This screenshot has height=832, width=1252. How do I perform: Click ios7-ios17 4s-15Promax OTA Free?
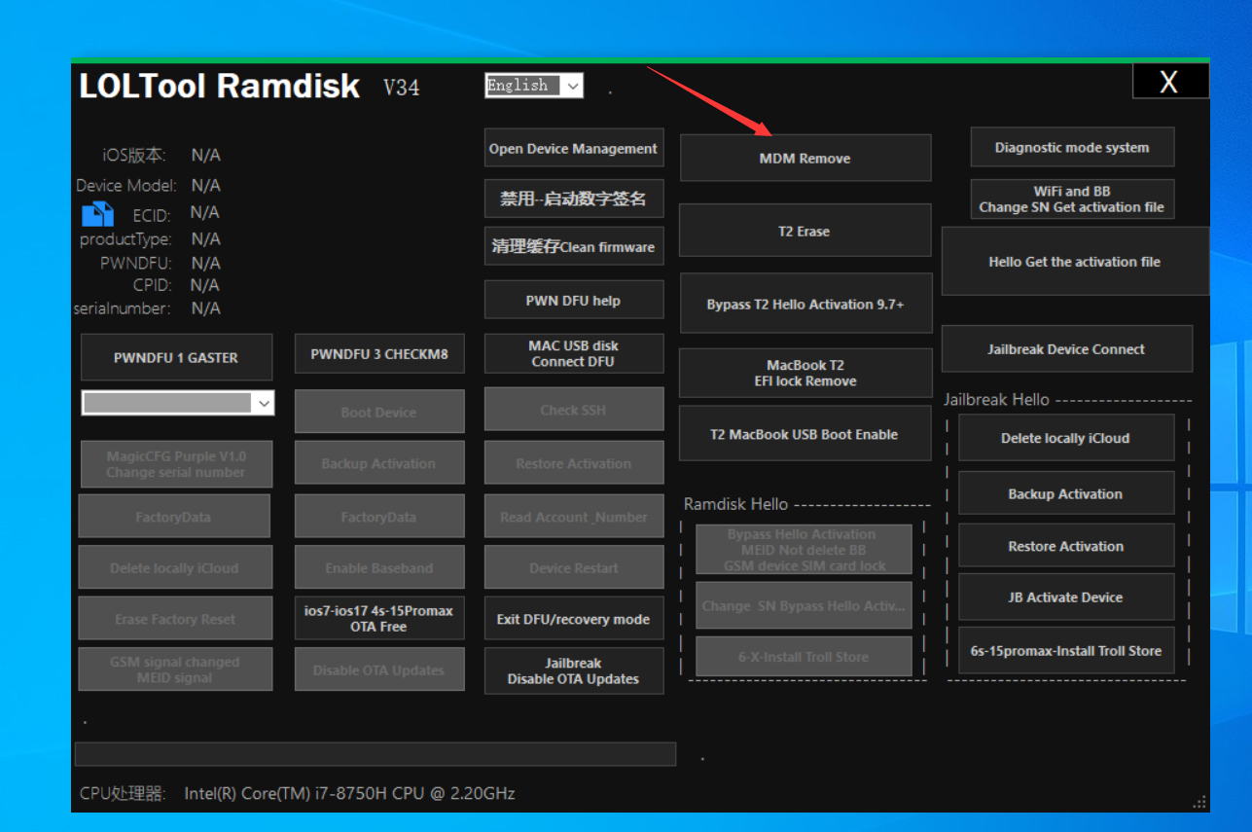[379, 618]
